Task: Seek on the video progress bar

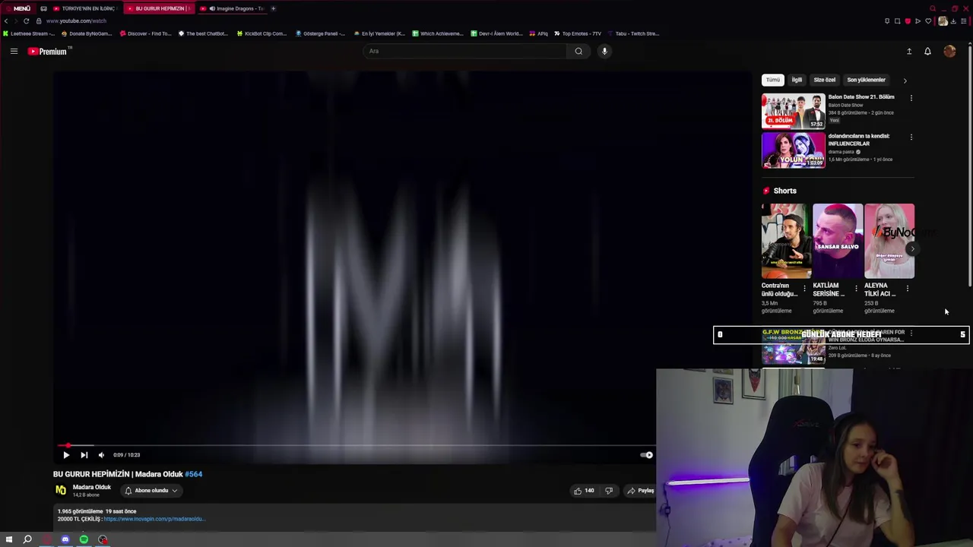Action: [357, 446]
